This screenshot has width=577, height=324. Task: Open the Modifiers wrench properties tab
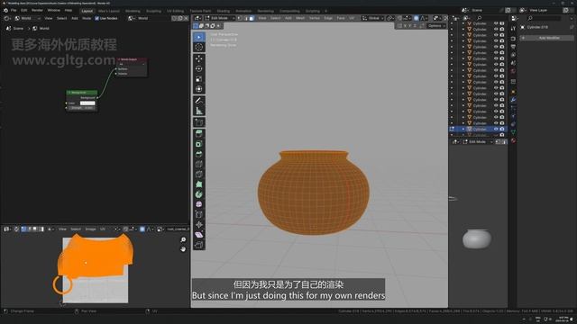click(x=513, y=100)
